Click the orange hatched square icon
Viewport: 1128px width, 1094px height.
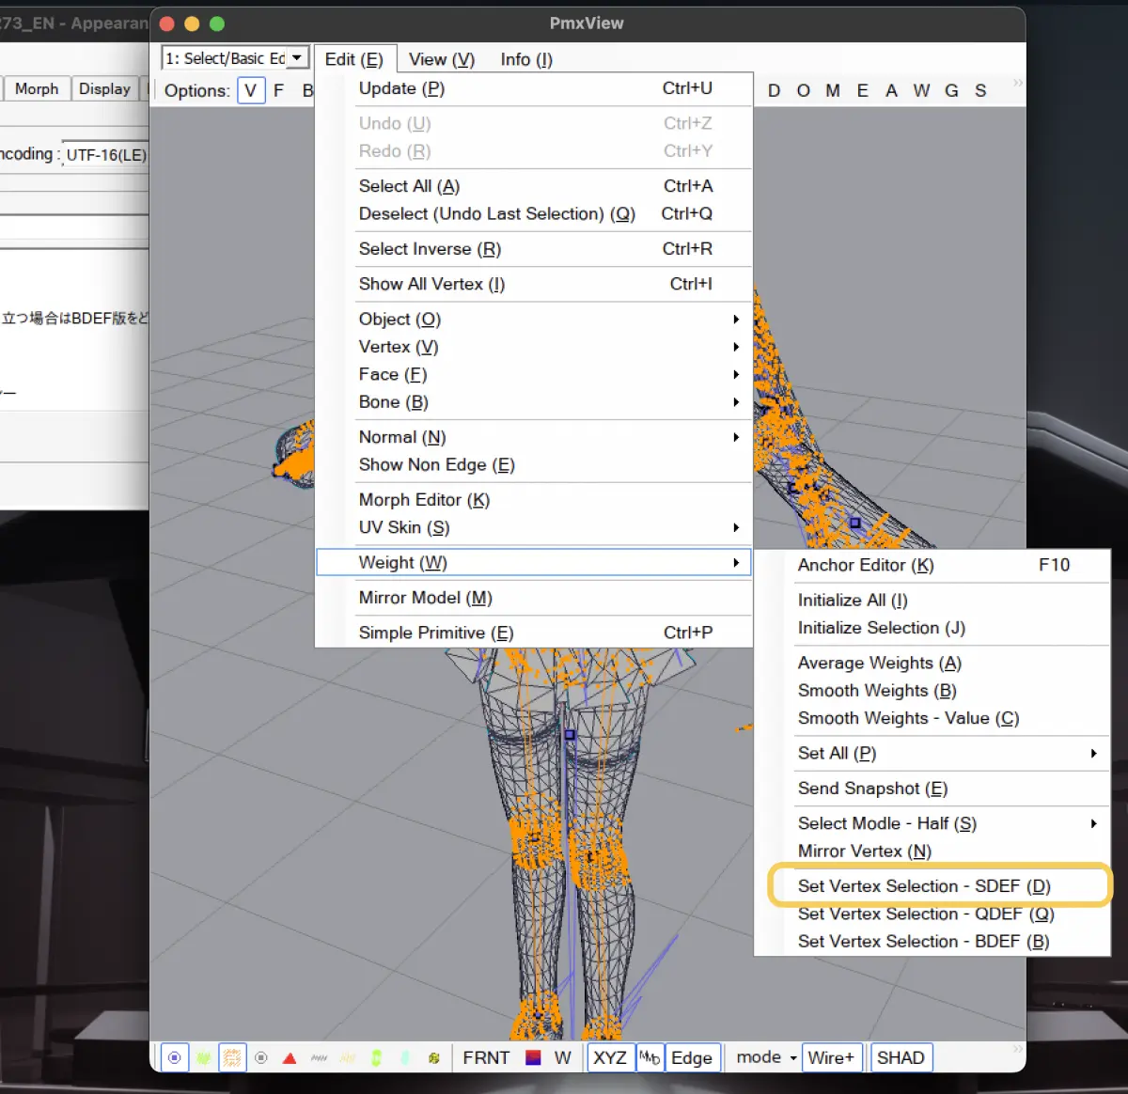232,1058
